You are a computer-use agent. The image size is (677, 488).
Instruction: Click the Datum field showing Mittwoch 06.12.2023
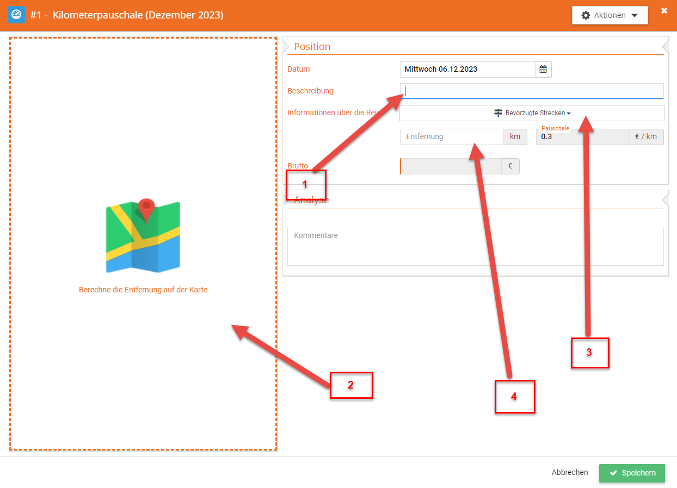pyautogui.click(x=467, y=70)
